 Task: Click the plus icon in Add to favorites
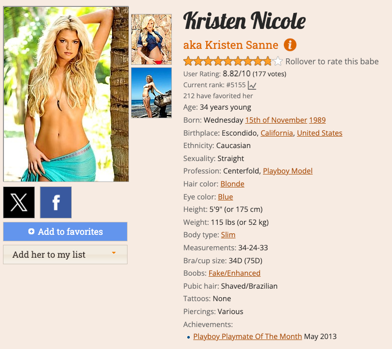pos(31,231)
